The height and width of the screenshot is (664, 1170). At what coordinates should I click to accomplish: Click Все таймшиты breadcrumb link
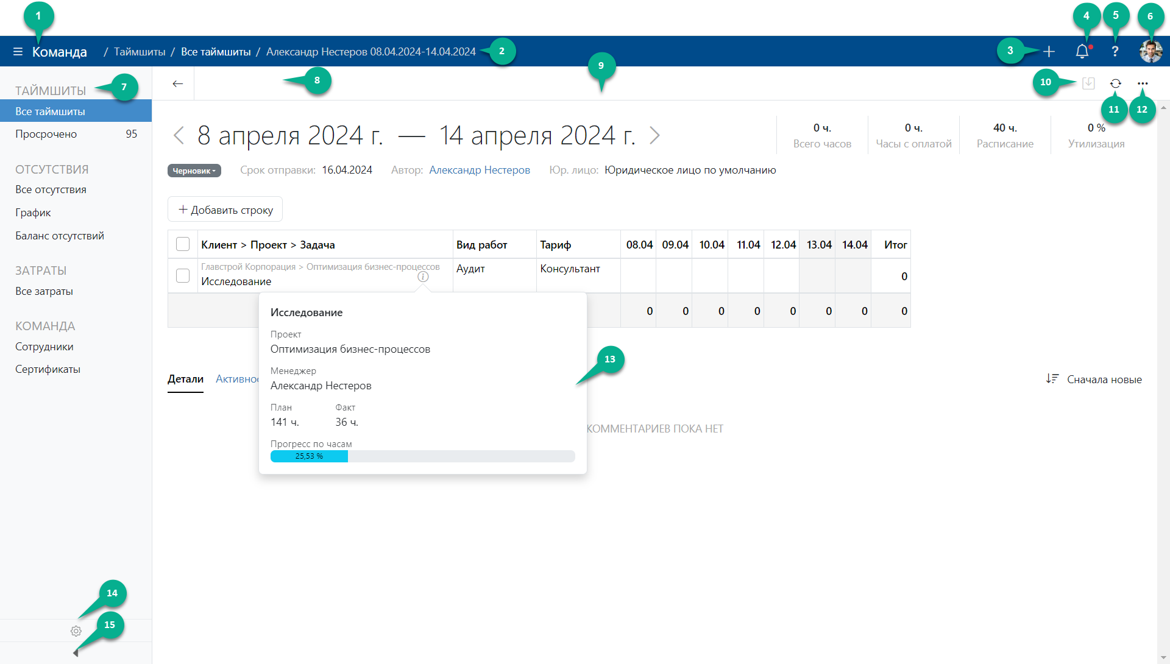point(216,52)
